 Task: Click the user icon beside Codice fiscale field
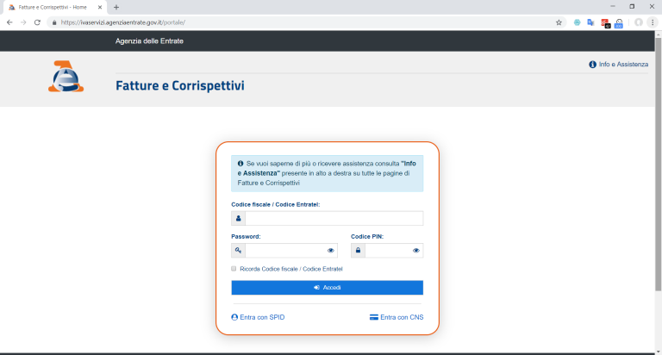pyautogui.click(x=238, y=218)
